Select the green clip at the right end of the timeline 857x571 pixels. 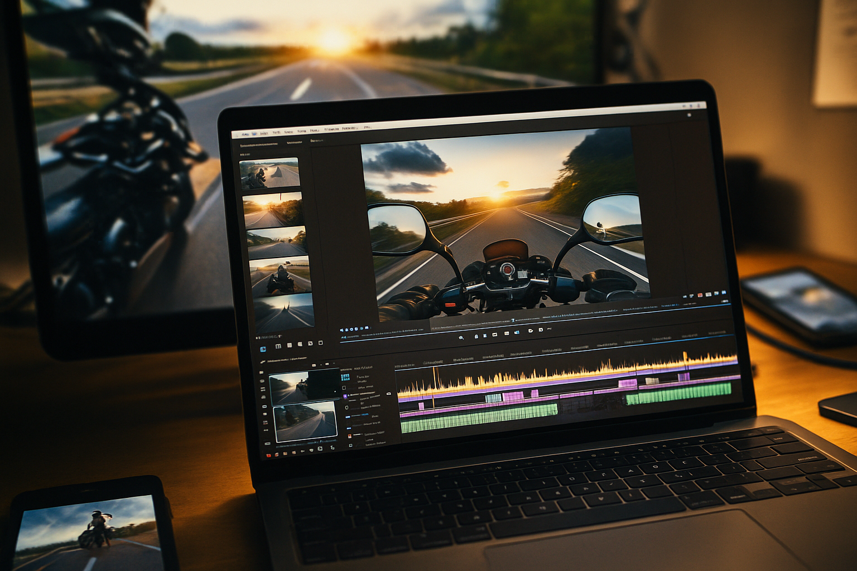[678, 393]
